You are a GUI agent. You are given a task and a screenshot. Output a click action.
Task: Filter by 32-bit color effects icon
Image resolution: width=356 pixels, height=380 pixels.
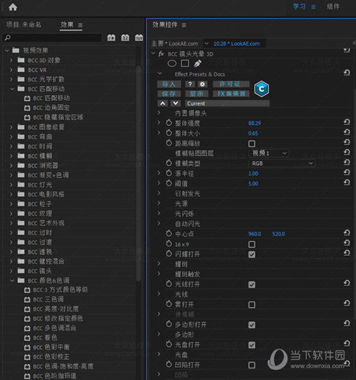[x=125, y=37]
